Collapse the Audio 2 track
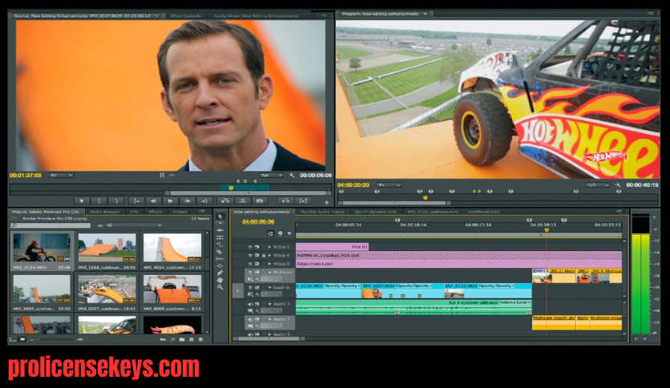The image size is (670, 388). click(269, 319)
